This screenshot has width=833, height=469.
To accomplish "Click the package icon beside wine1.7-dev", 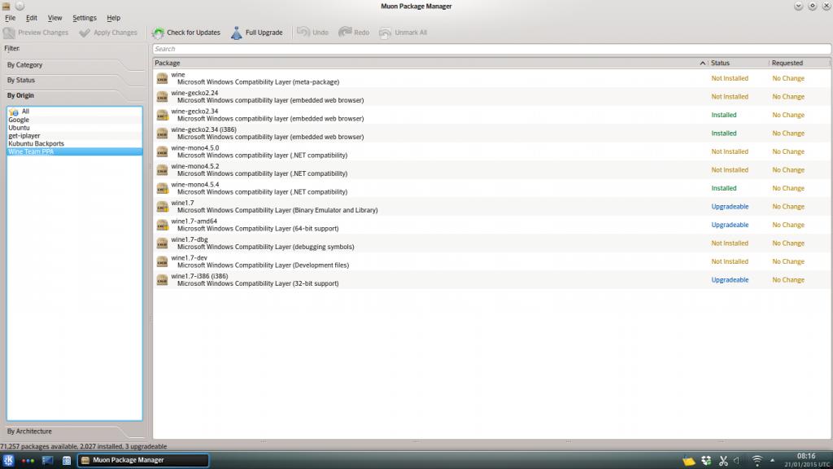I will tap(162, 261).
